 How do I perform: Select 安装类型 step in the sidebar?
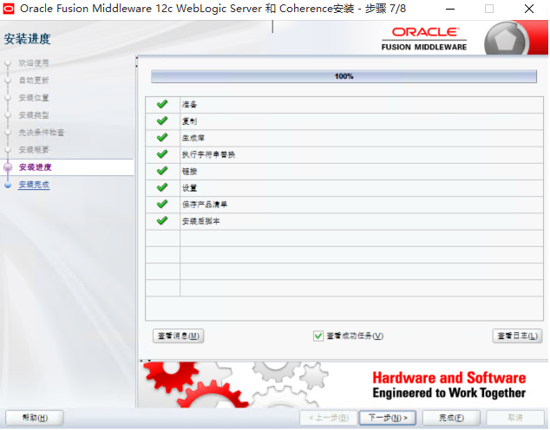(x=34, y=115)
